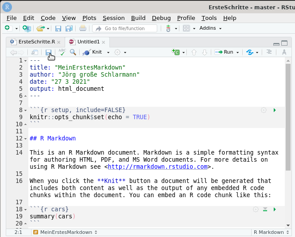Click the Run button
This screenshot has width=295, height=237.
[224, 52]
